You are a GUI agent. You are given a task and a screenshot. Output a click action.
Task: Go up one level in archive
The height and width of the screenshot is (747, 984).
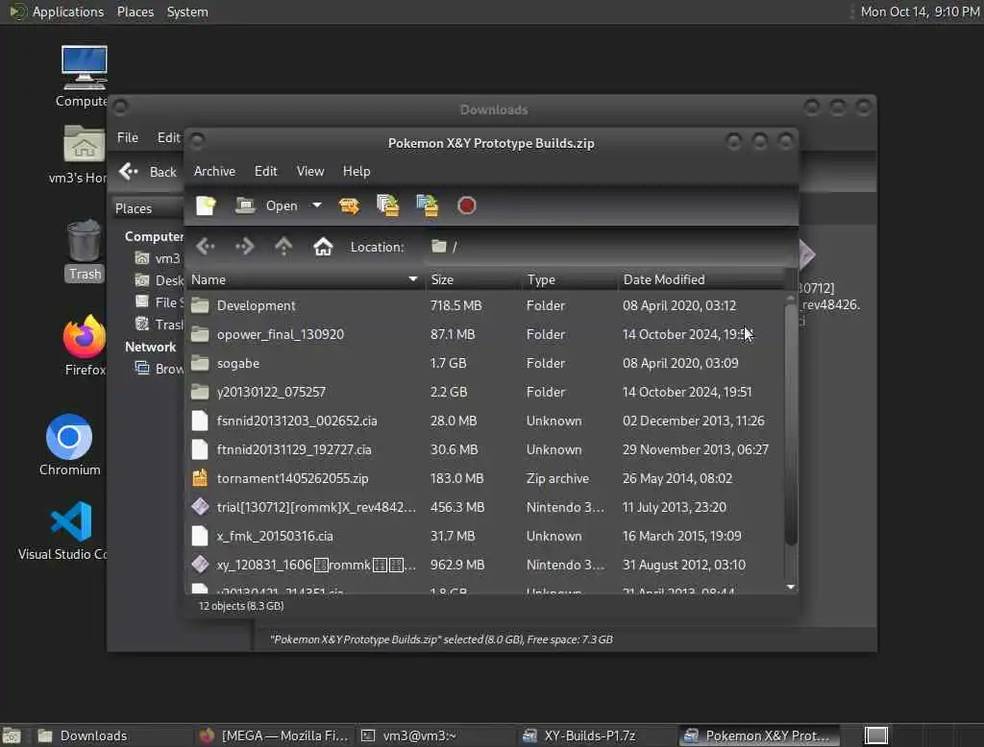[x=283, y=247]
